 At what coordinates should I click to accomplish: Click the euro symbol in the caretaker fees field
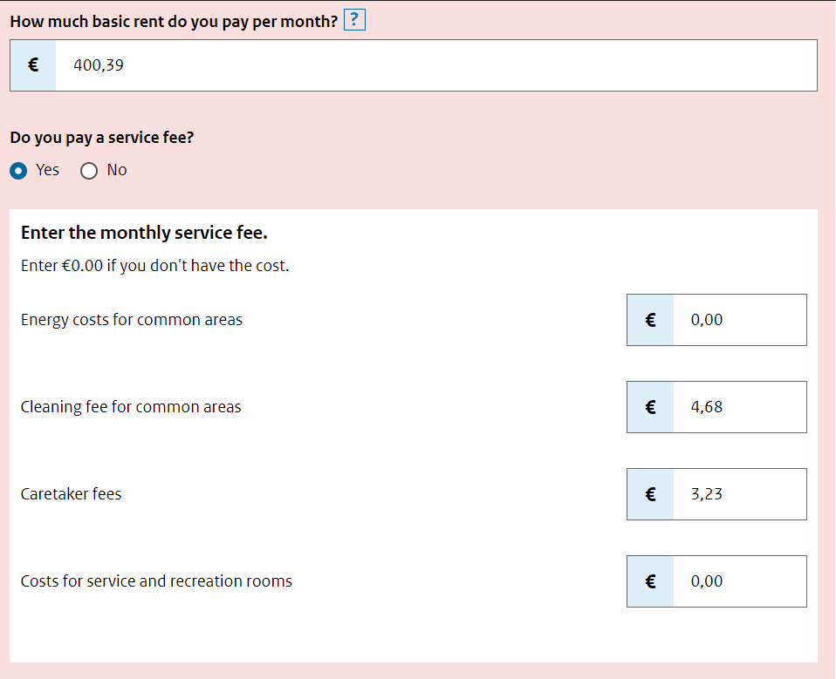650,494
